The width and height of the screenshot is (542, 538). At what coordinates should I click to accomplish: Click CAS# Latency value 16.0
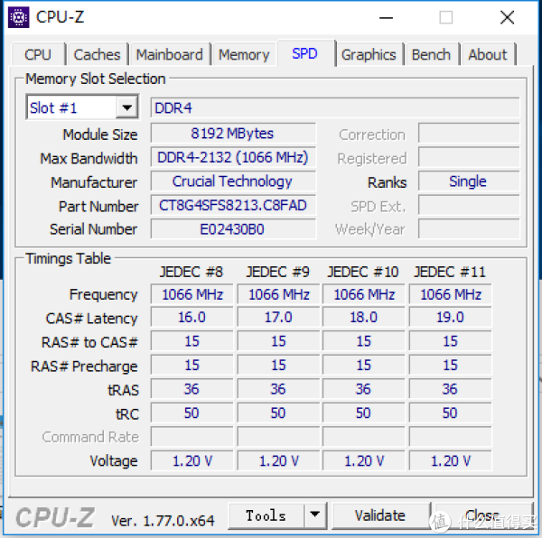point(192,318)
